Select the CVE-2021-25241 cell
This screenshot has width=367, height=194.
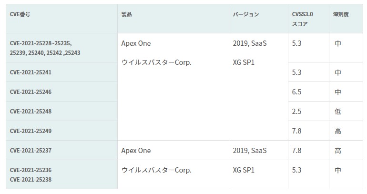[31, 72]
